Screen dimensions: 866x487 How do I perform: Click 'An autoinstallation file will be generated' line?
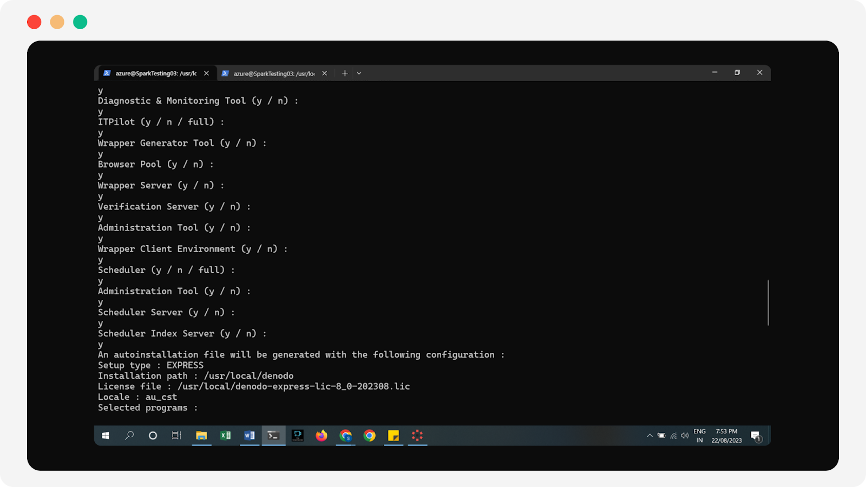pyautogui.click(x=301, y=354)
